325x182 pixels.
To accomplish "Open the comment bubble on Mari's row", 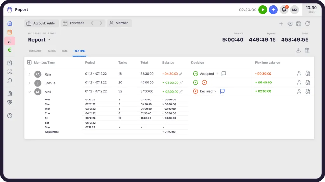I will click(222, 91).
